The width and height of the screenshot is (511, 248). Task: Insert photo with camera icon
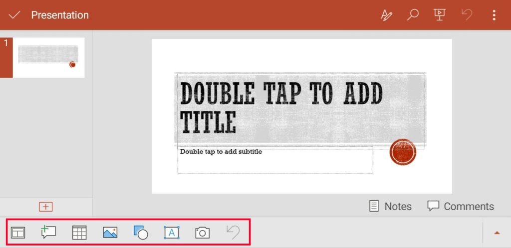203,233
